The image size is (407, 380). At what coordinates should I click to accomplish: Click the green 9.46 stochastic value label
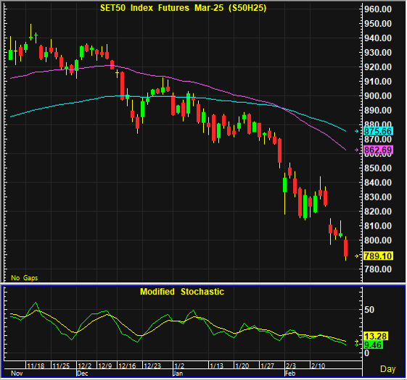[373, 345]
